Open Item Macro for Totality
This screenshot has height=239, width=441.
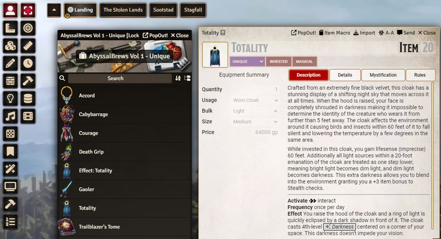coord(334,33)
